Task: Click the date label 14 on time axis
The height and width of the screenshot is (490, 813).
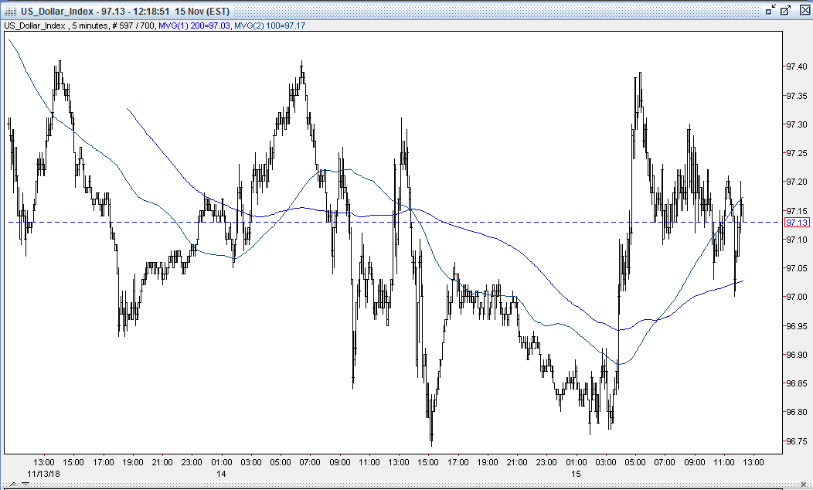Action: point(221,474)
